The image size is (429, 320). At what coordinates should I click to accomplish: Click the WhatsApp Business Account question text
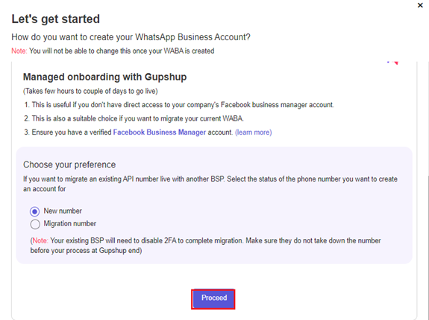pyautogui.click(x=131, y=37)
